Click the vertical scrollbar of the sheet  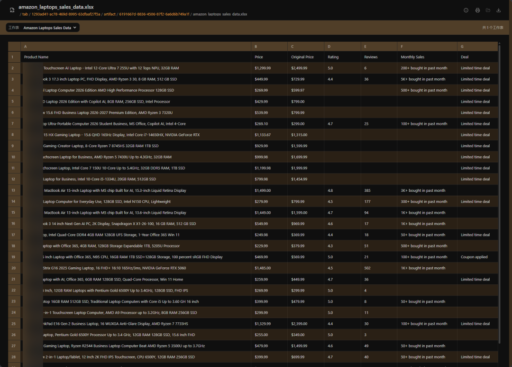(x=499, y=193)
